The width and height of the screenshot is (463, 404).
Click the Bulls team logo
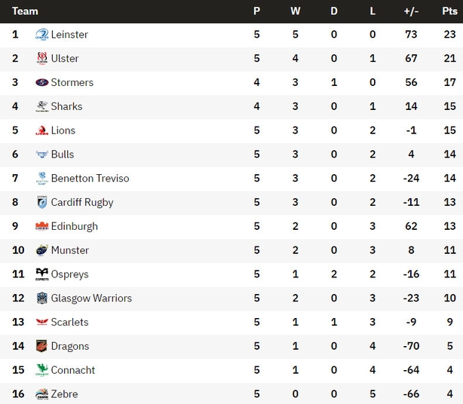point(42,155)
